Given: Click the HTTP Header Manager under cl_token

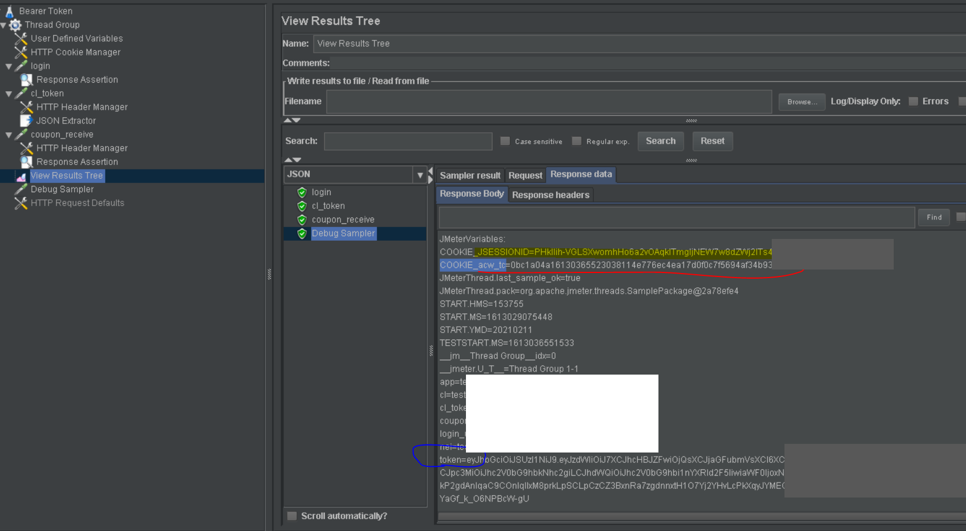Looking at the screenshot, I should [x=81, y=107].
